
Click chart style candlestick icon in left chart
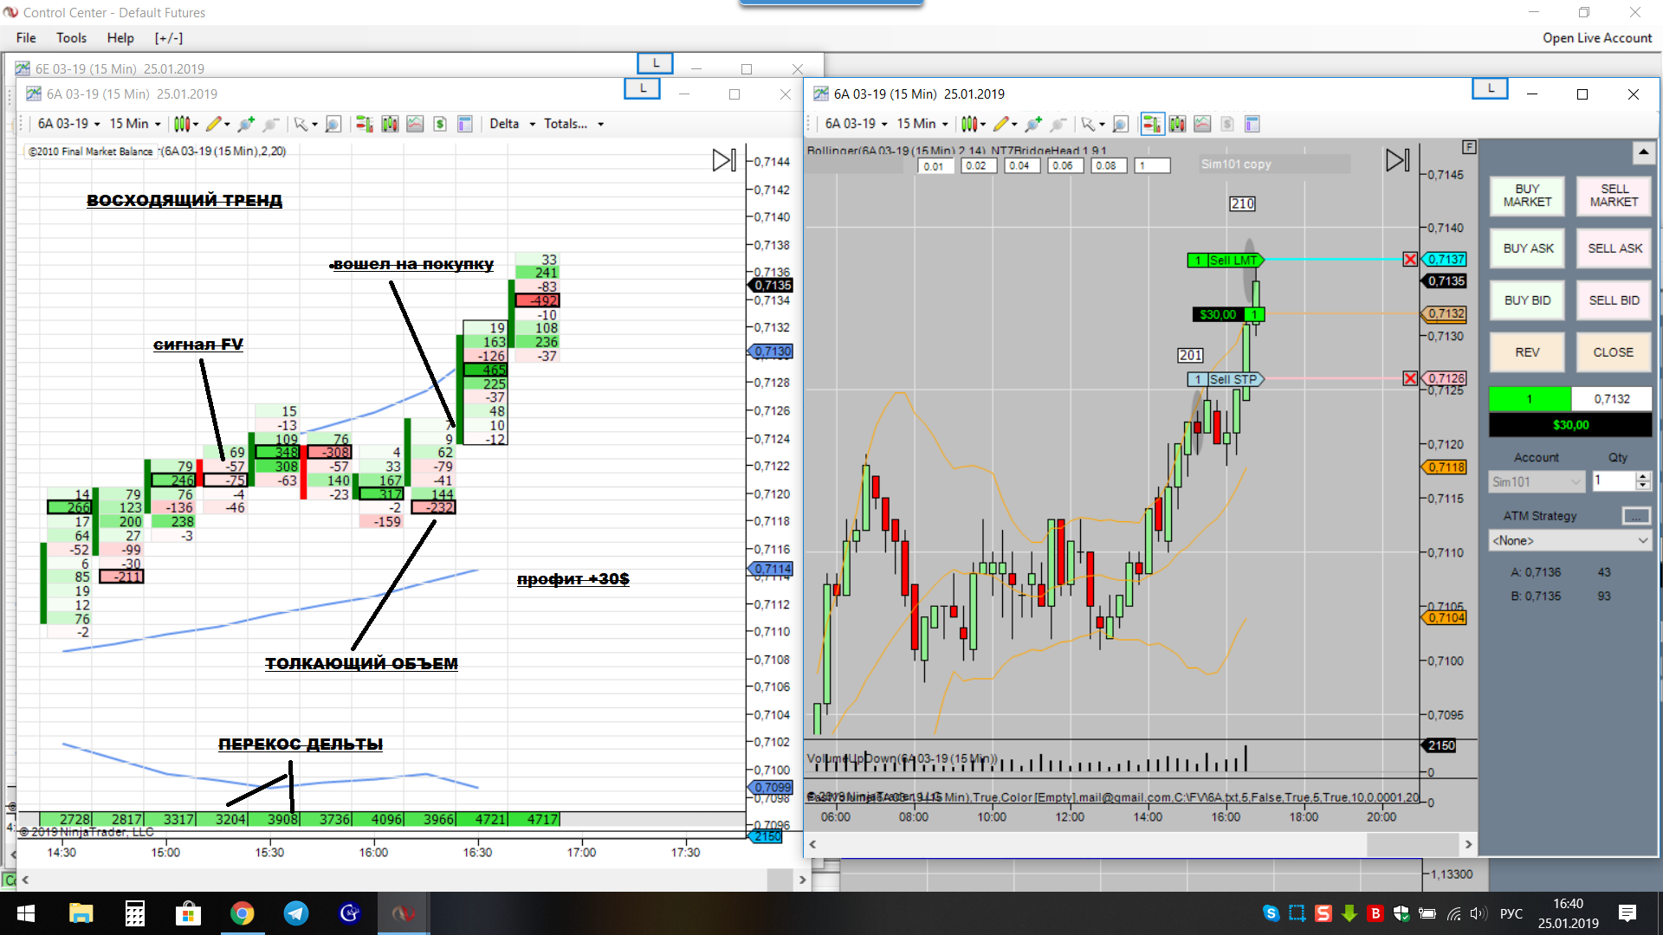coord(181,124)
